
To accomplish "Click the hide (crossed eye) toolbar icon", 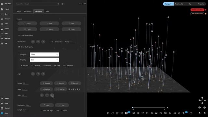I will click(x=134, y=113).
